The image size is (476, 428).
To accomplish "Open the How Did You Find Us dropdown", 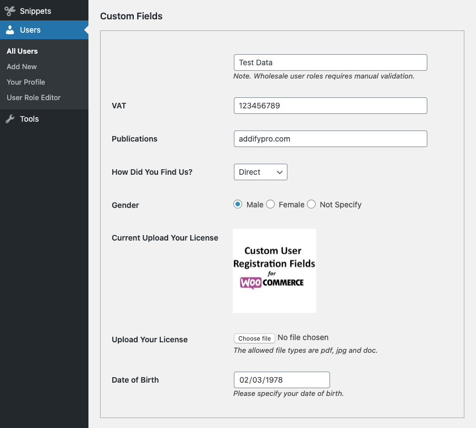I will coord(260,172).
